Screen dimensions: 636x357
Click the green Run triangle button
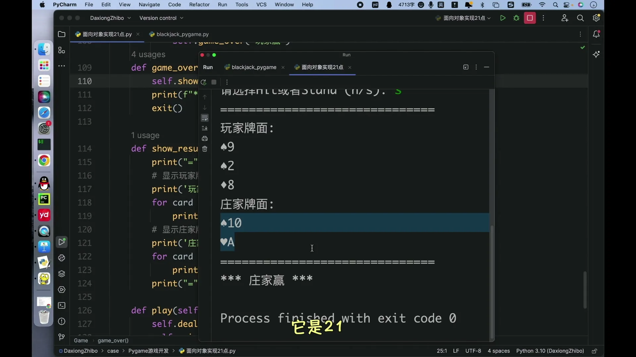[x=503, y=18]
